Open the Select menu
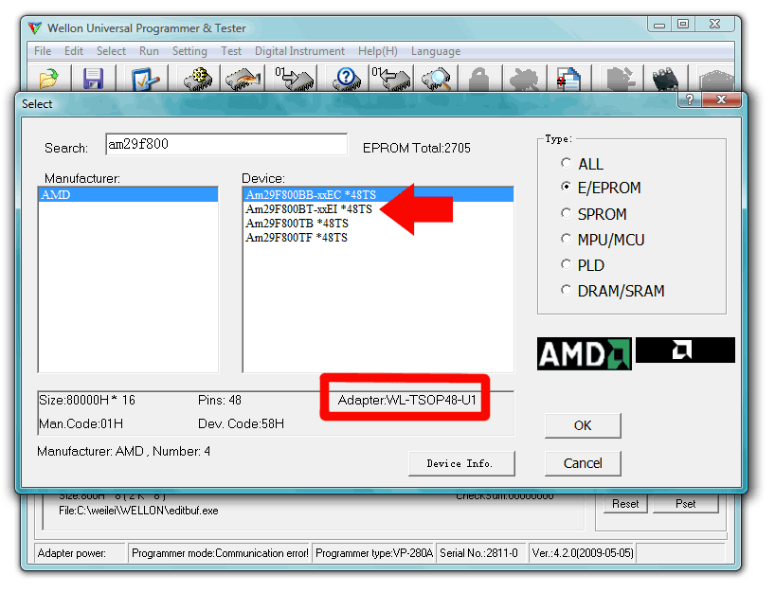The image size is (775, 593). 111,51
